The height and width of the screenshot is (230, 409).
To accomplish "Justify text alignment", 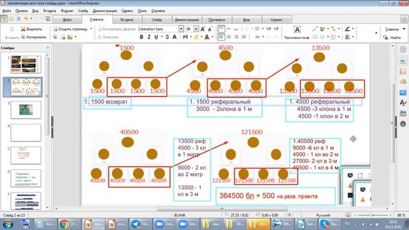I will pos(243,37).
